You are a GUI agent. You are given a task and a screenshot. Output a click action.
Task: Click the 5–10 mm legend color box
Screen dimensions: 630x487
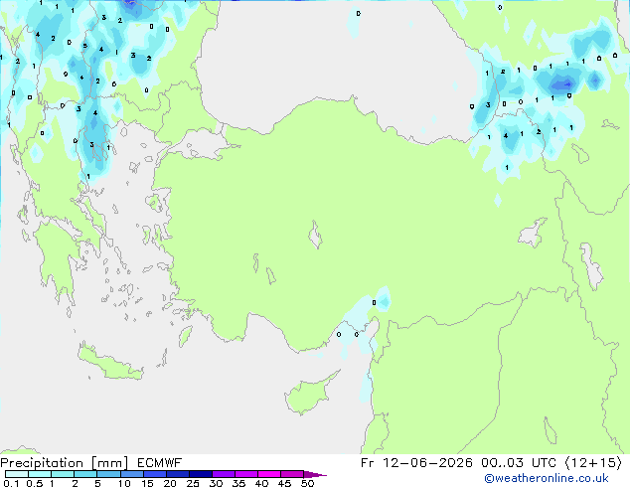[108, 474]
